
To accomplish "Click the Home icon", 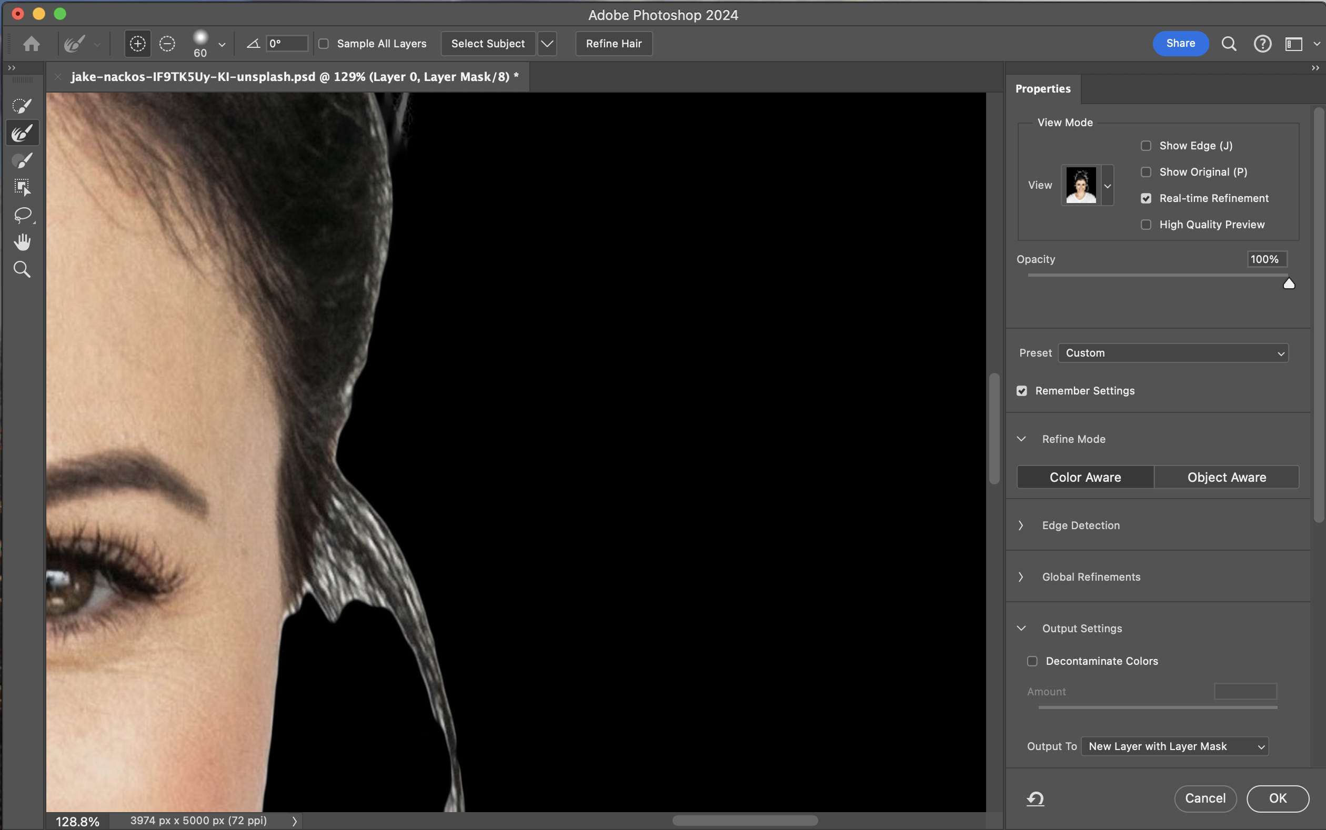I will coord(31,43).
